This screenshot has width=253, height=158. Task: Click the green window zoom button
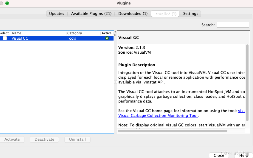pos(7,3)
